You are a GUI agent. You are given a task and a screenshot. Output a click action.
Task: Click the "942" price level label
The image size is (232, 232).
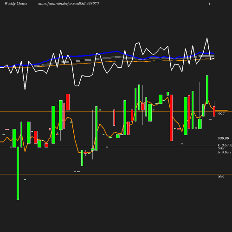click(221, 148)
